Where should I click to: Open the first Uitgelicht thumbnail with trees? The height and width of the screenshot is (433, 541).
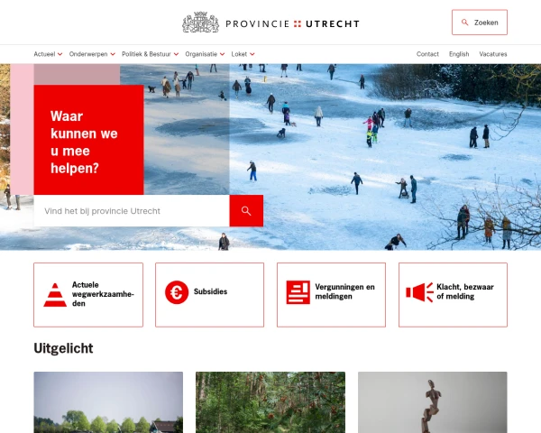click(x=108, y=402)
